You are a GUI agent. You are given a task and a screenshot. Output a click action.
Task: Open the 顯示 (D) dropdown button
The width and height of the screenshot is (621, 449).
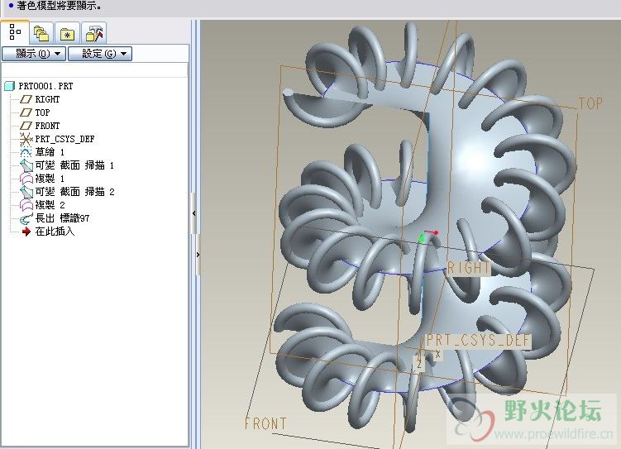click(x=34, y=54)
